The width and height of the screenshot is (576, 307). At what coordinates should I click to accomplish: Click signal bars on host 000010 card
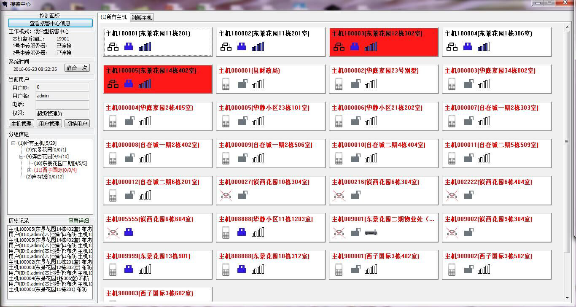pos(371,158)
